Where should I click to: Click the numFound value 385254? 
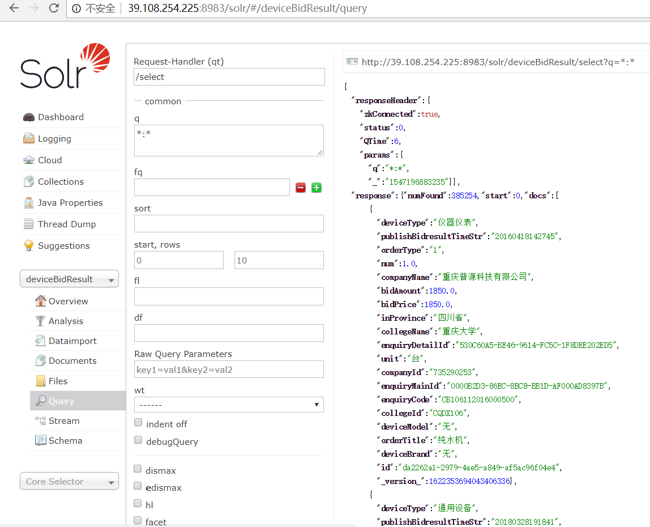point(464,195)
